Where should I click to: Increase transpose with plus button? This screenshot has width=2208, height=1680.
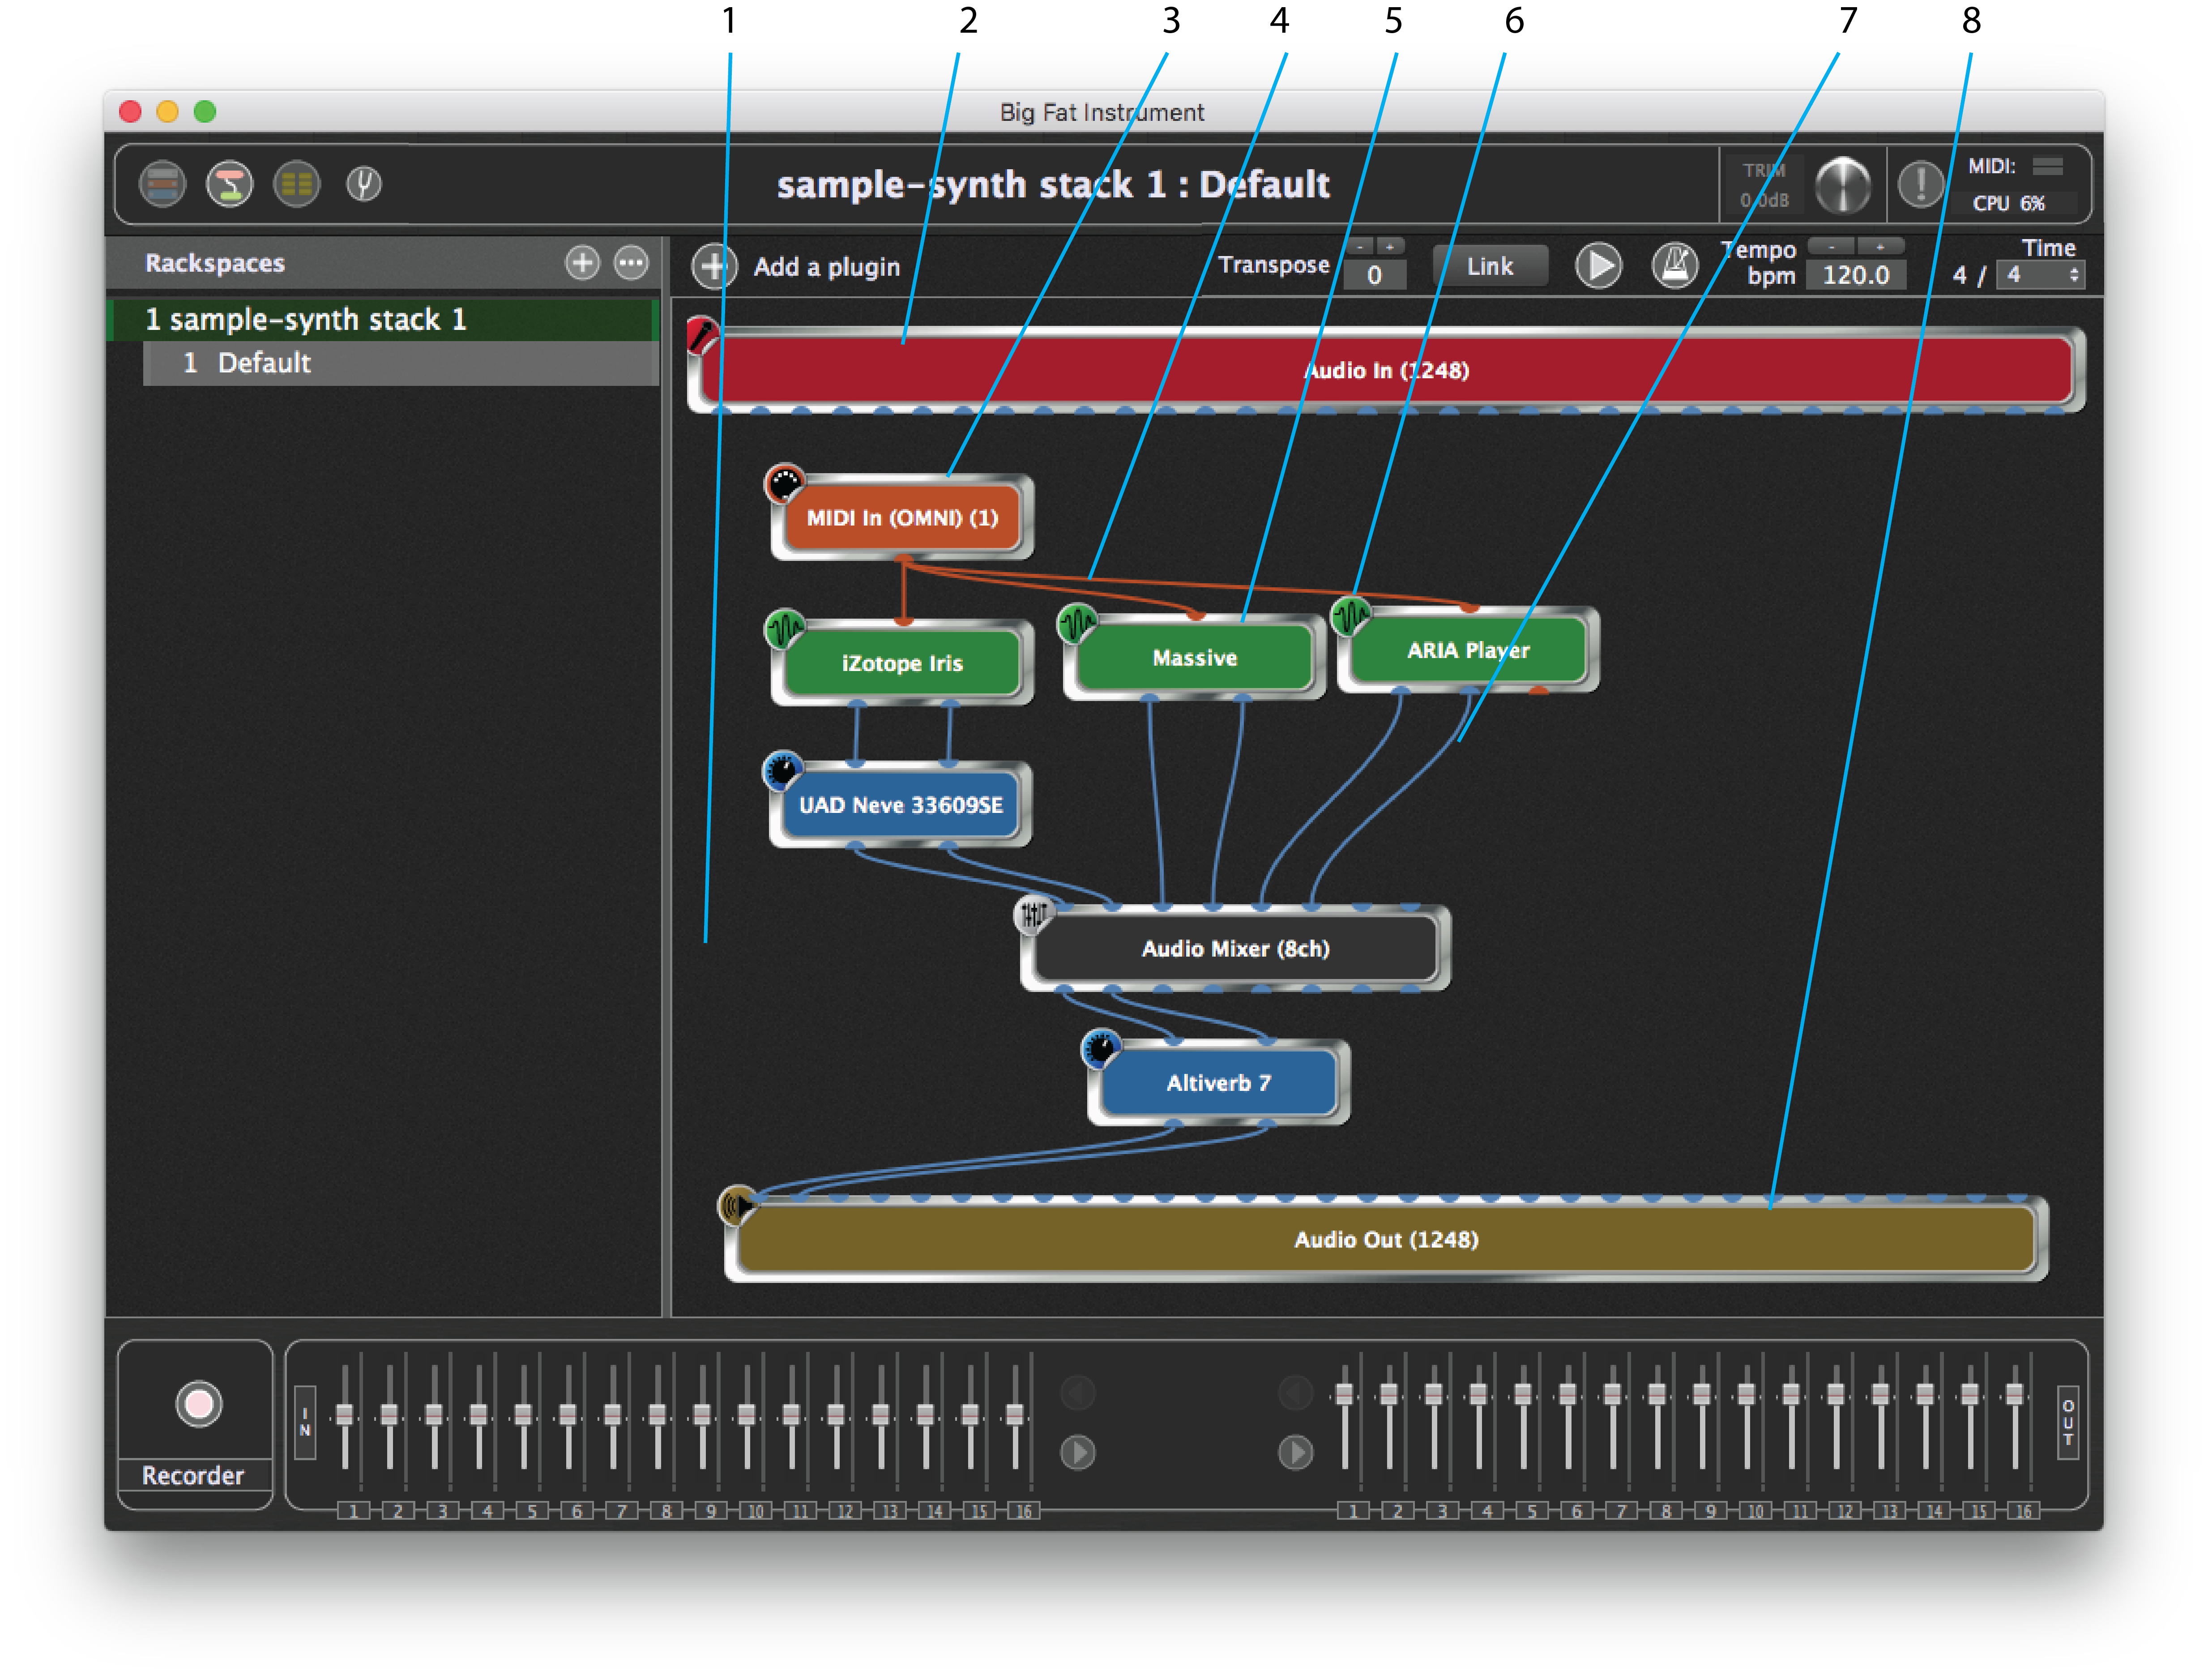click(x=1389, y=246)
